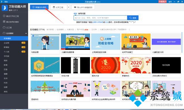Image resolution: width=184 pixels, height=110 pixels.
Task: Click the clock icon for 最近打开的工程
Action: pyautogui.click(x=4, y=16)
